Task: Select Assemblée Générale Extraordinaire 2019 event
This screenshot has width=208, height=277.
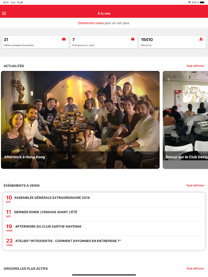Action: [x=104, y=200]
